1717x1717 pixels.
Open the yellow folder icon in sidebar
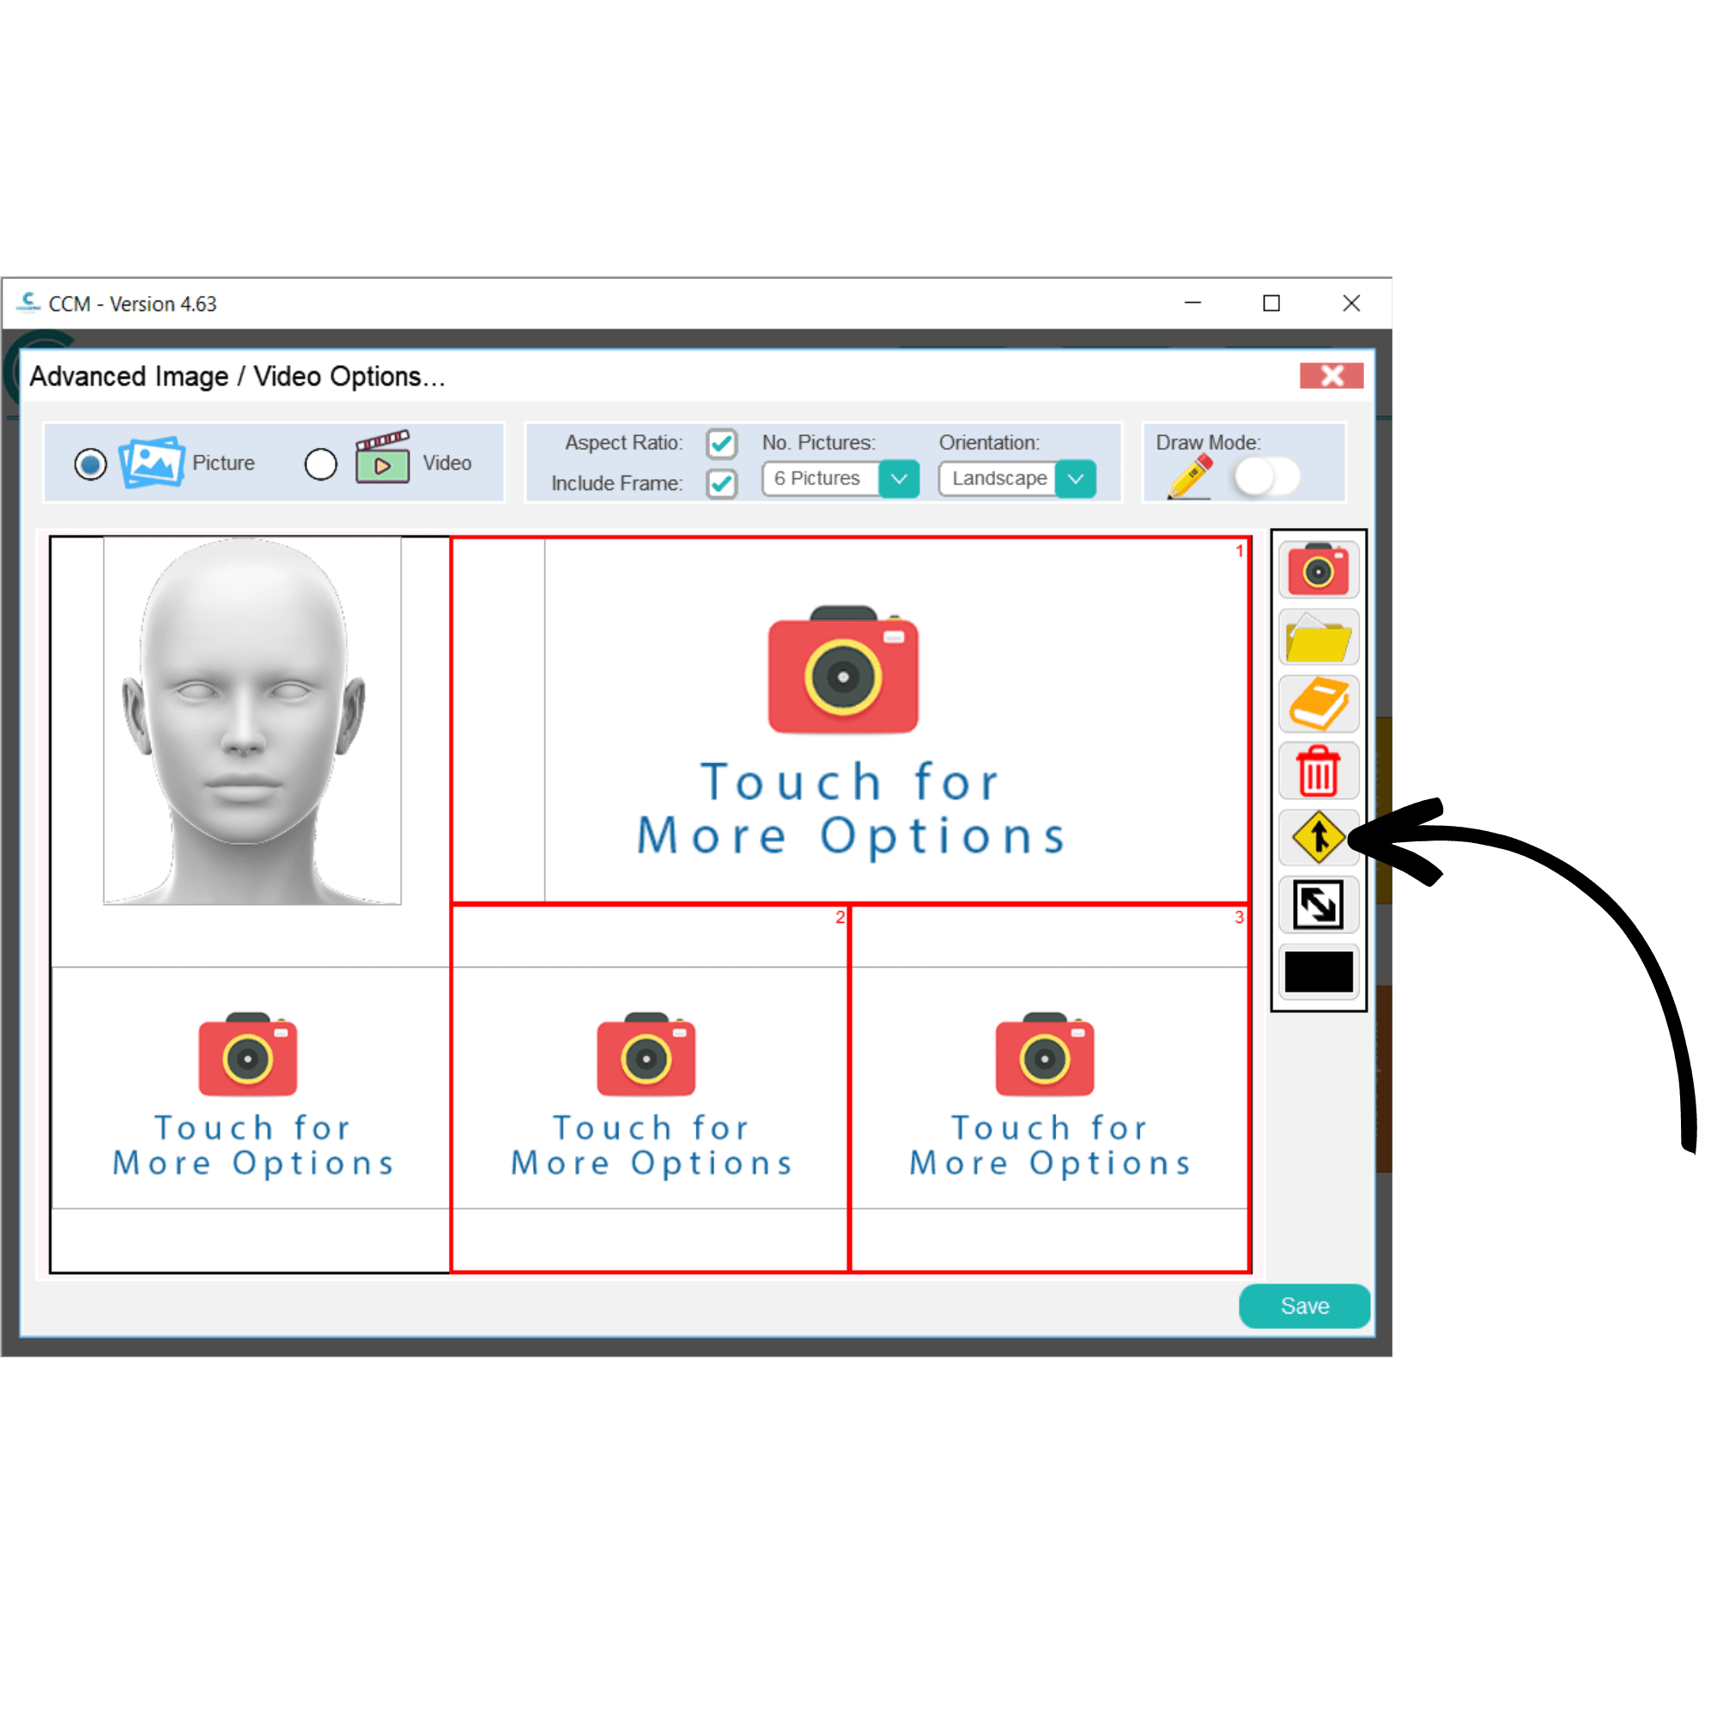coord(1318,637)
